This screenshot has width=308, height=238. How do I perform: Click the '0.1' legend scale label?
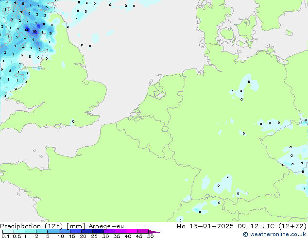[5, 236]
